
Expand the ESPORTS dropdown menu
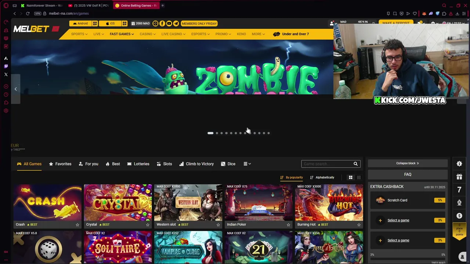[x=200, y=34]
